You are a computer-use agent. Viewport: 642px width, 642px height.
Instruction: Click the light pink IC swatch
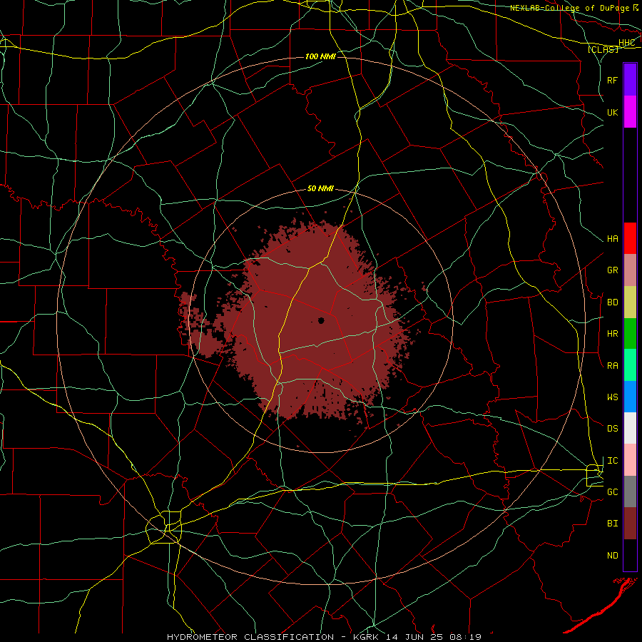coord(630,460)
